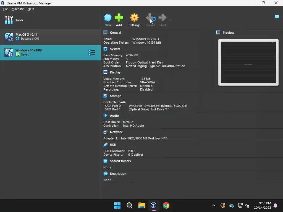
Task: Open the Help menu
Action: pyautogui.click(x=31, y=9)
